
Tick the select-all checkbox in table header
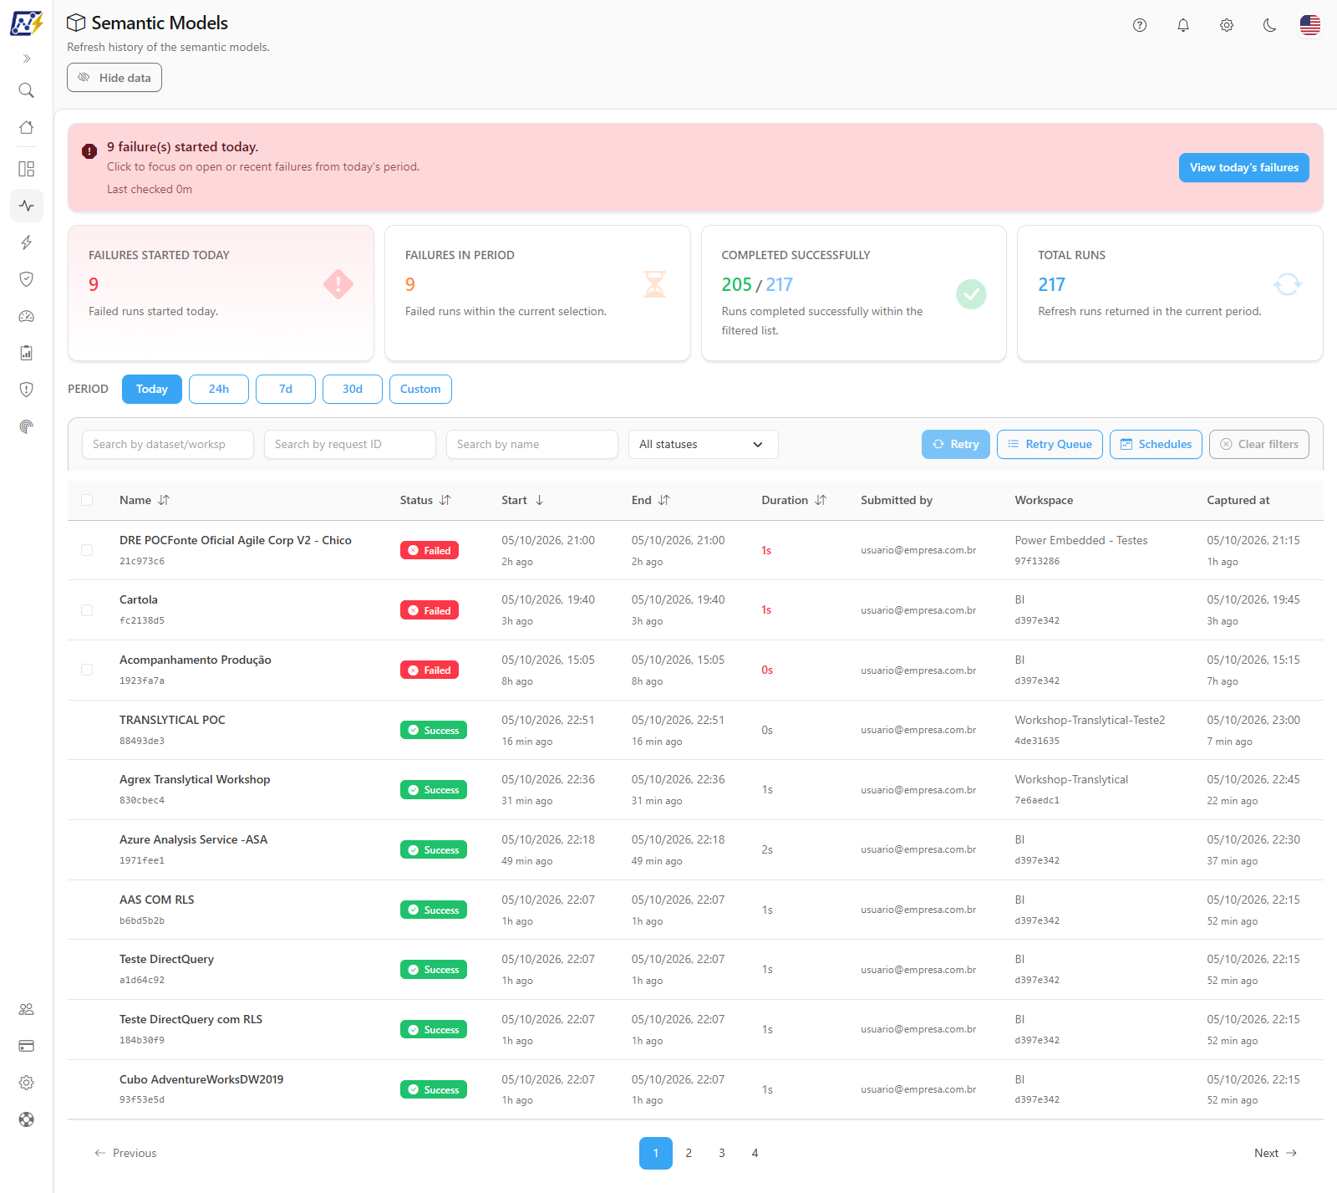pos(87,500)
